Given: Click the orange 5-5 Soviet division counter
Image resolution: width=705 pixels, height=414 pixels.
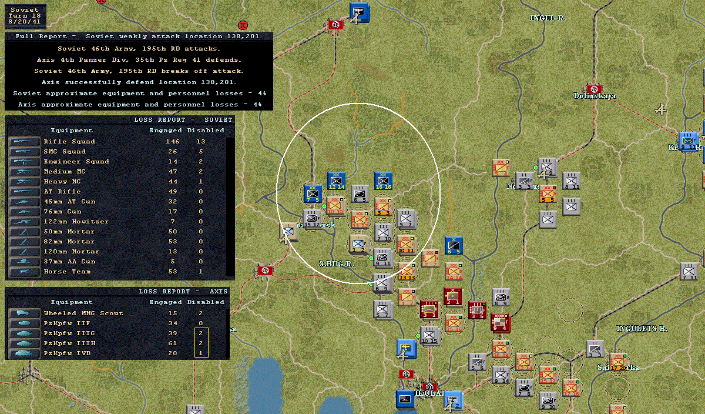Looking at the screenshot, I should (548, 193).
